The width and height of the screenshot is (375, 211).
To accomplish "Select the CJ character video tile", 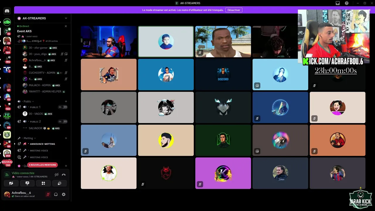I will [223, 41].
